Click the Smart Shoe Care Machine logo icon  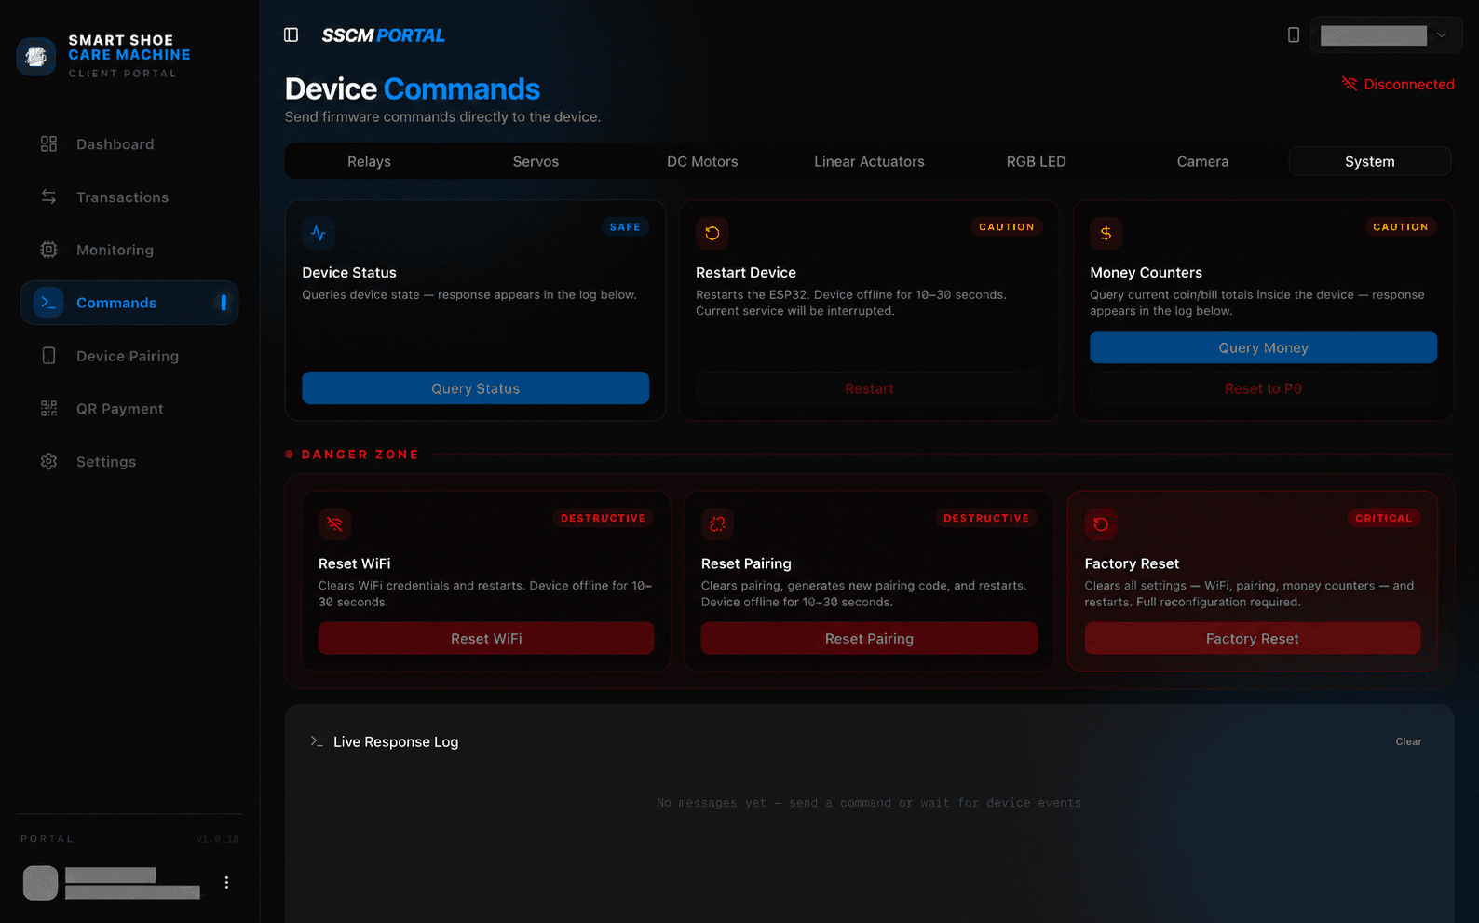[x=36, y=57]
